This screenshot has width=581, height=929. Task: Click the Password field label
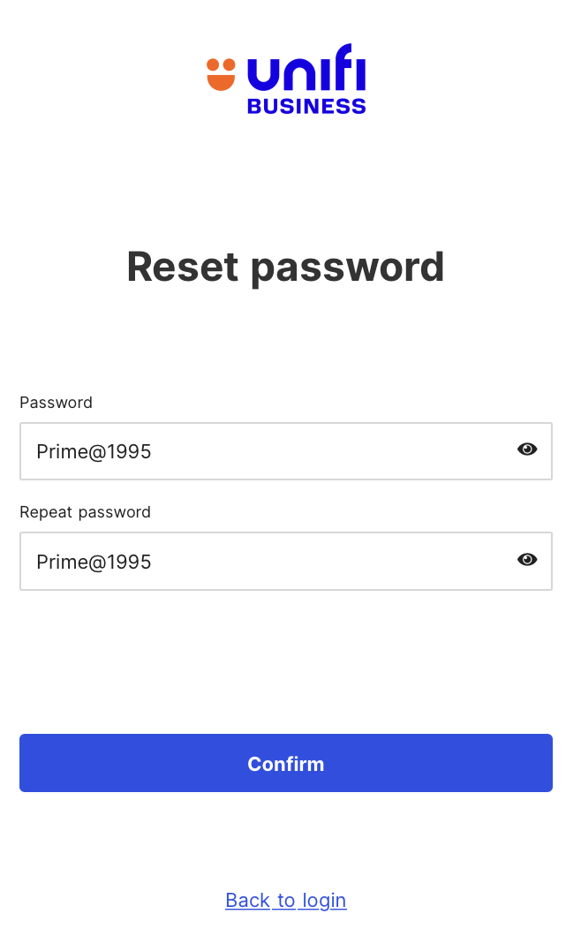56,403
